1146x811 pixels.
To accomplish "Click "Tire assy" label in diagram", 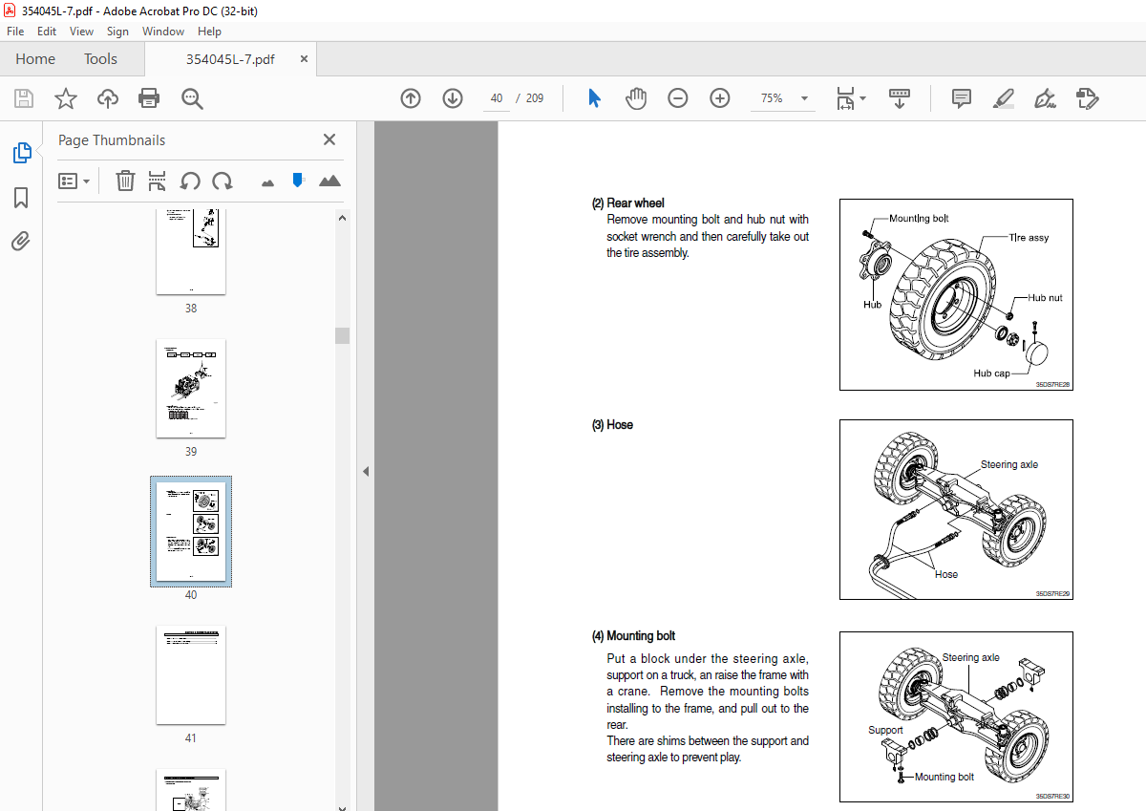I will 1029,238.
